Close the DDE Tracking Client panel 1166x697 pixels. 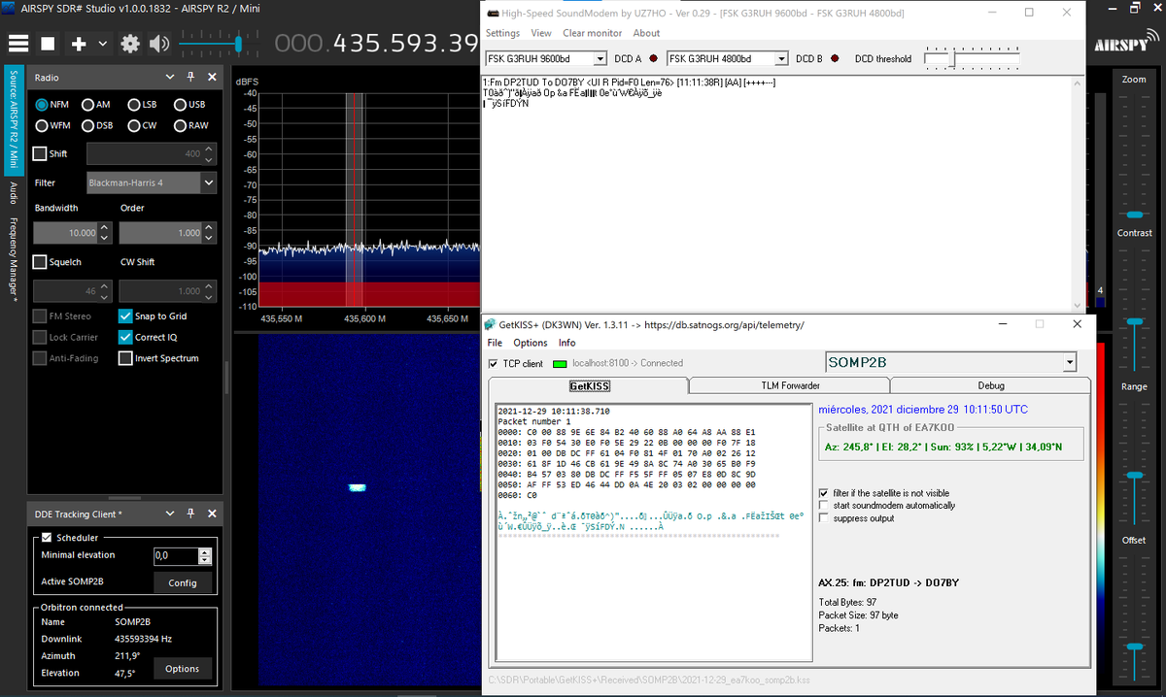tap(212, 513)
